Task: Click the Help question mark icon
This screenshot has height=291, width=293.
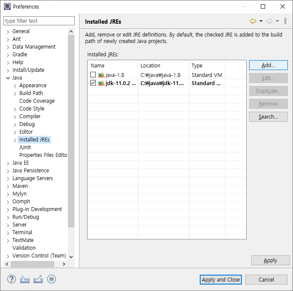Action: tap(12, 279)
